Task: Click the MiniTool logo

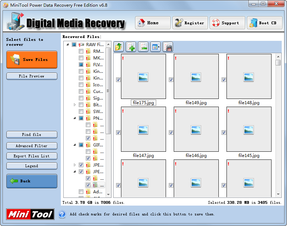Action: [x=30, y=214]
